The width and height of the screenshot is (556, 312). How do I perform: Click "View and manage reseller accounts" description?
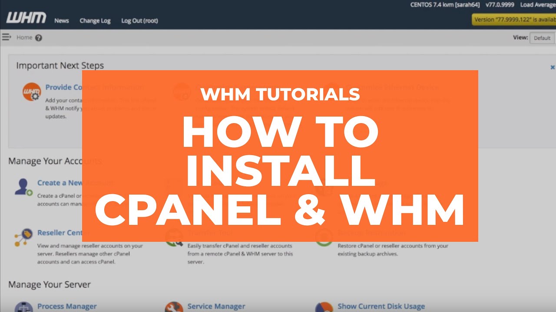click(90, 254)
